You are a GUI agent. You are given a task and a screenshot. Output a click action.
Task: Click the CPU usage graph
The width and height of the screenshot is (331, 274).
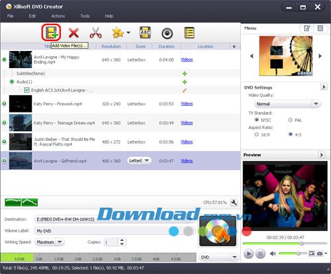[21, 203]
